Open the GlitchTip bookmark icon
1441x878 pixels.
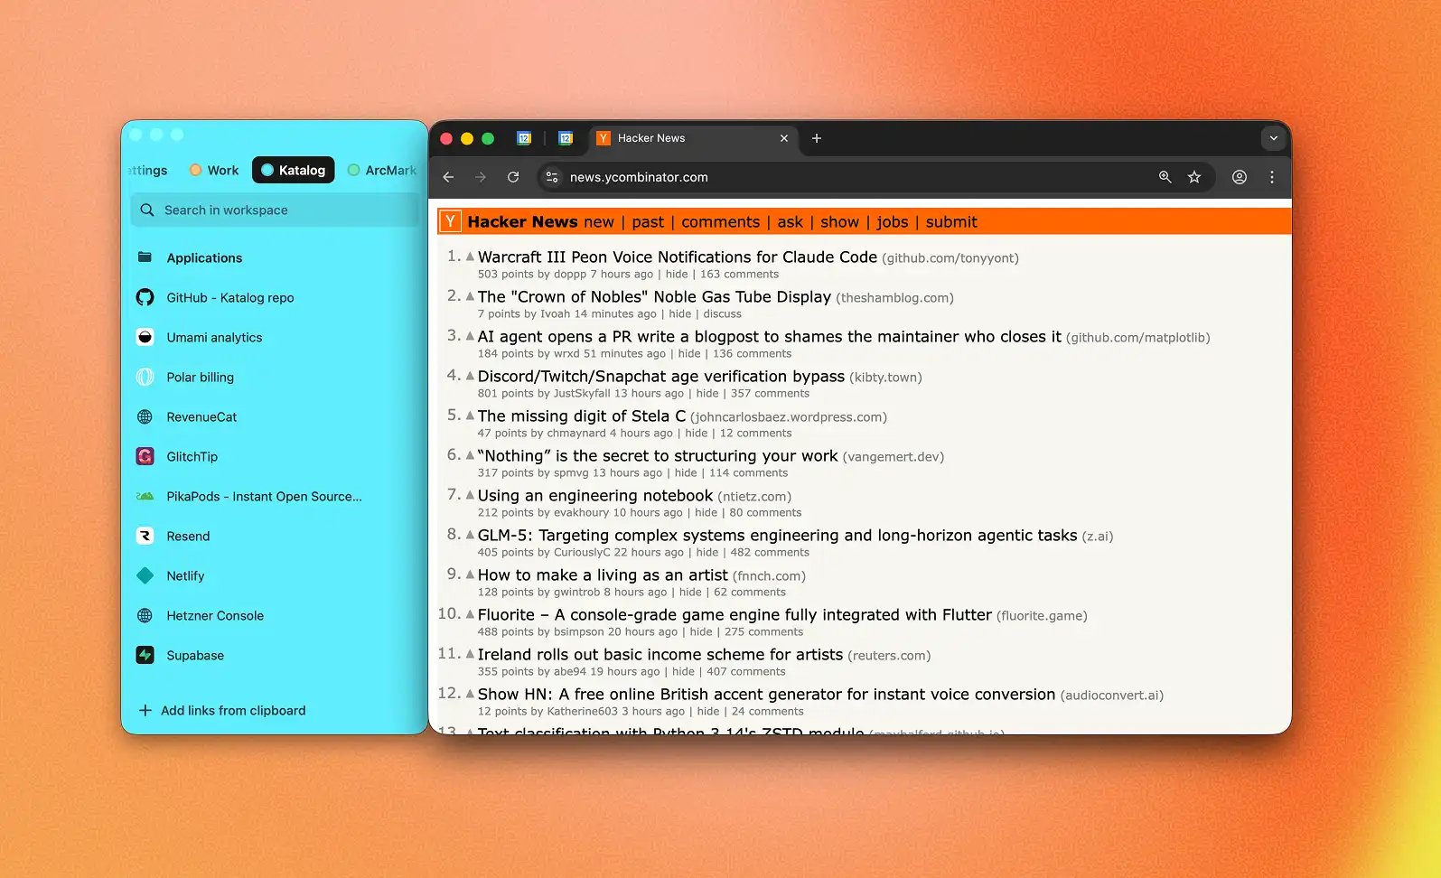tap(145, 456)
